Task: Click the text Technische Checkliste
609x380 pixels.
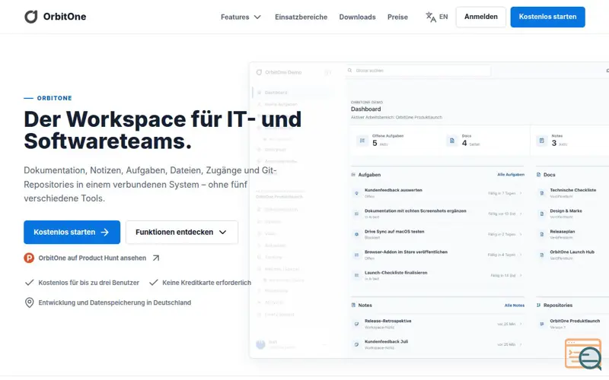Action: (x=573, y=190)
